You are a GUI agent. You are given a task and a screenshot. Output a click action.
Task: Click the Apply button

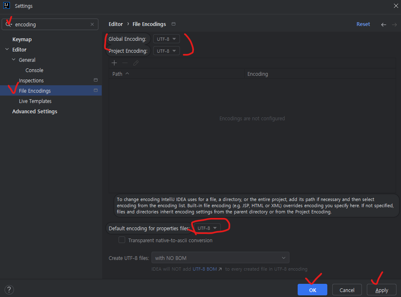tap(382, 290)
